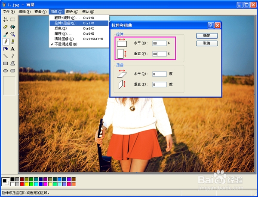Pick the white palette swatch
This screenshot has width=258, height=197.
[12, 184]
